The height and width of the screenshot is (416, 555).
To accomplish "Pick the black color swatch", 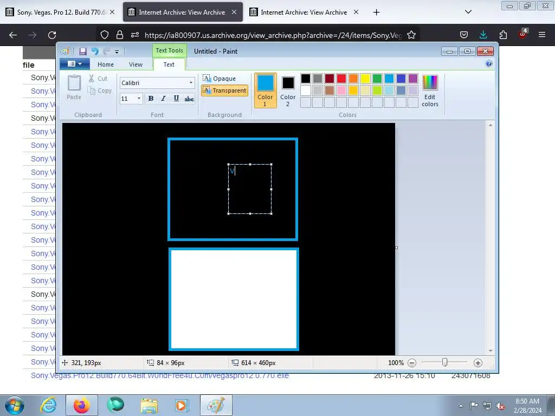I will [306, 78].
